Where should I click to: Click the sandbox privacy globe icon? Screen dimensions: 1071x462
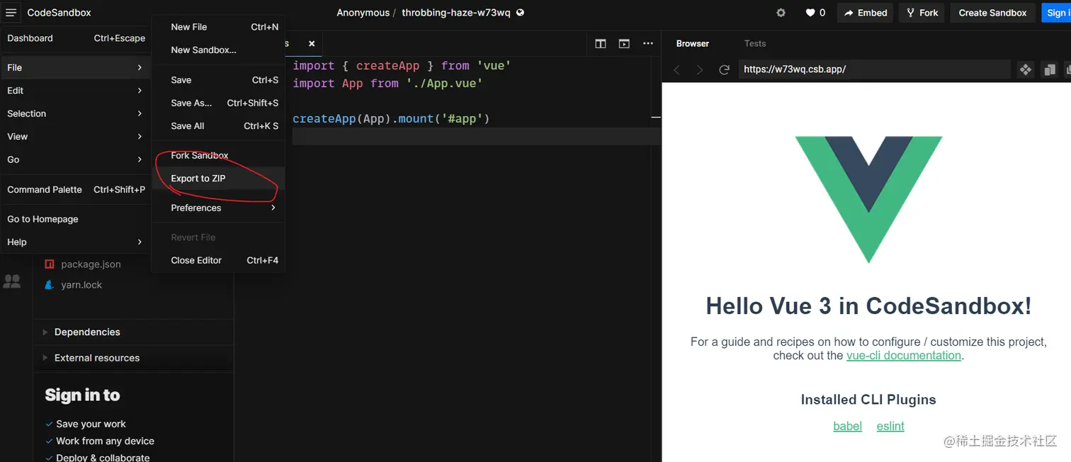(x=521, y=13)
